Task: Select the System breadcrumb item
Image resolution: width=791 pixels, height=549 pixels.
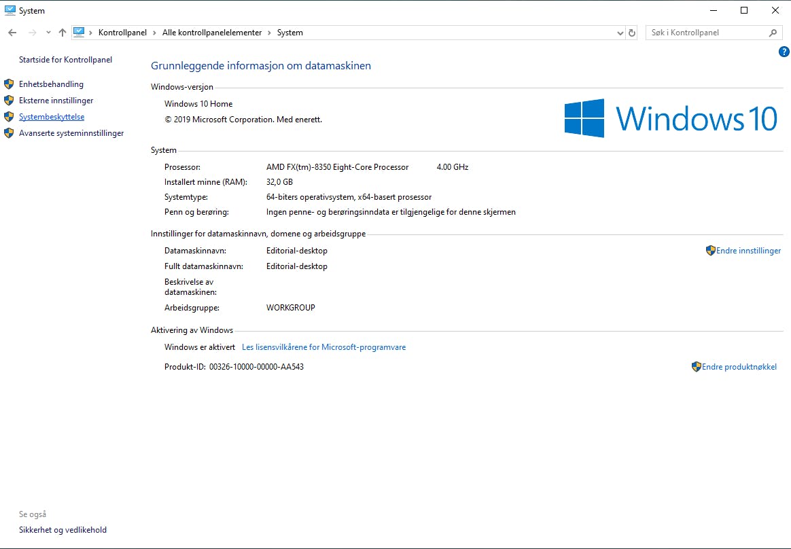Action: point(290,33)
